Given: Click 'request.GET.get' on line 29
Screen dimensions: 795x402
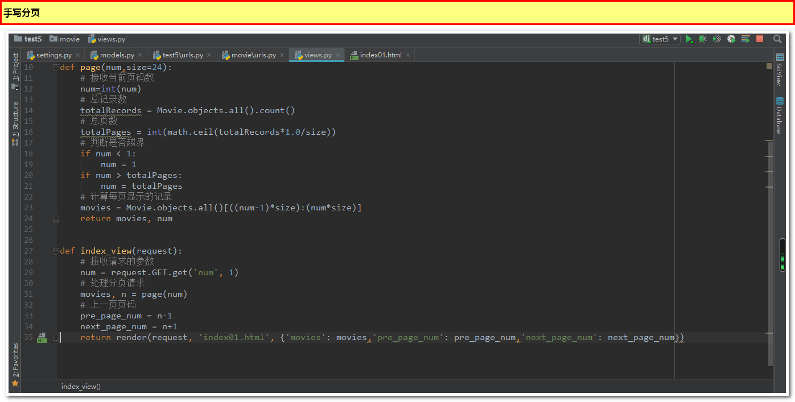Looking at the screenshot, I should (x=149, y=272).
